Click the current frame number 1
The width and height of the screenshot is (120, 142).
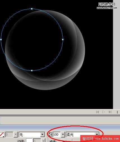[x=117, y=112]
